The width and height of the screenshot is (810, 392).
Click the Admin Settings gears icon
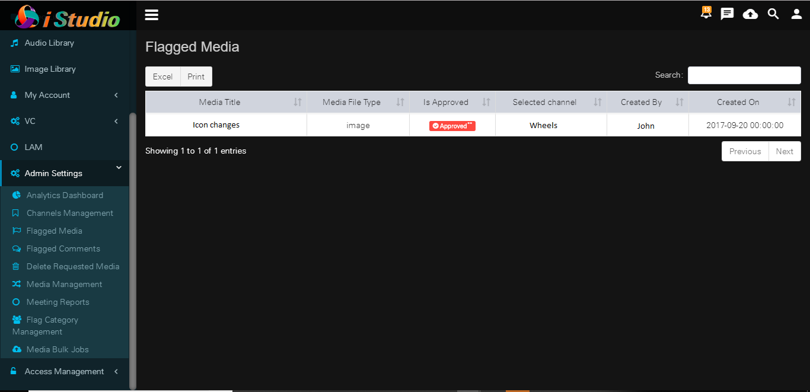click(x=15, y=173)
